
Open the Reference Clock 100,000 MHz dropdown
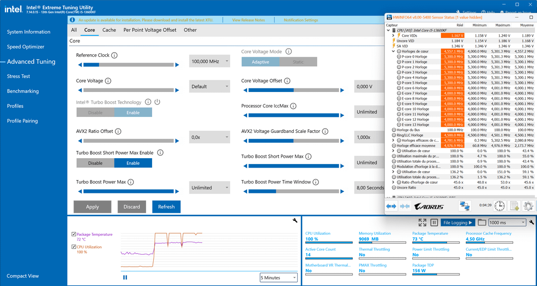[210, 61]
